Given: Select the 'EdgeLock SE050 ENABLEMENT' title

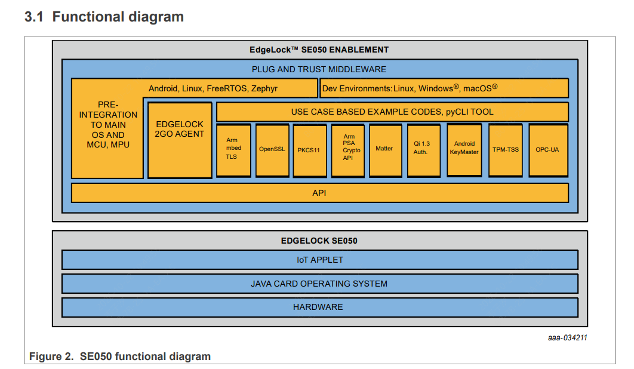Looking at the screenshot, I should [x=319, y=50].
